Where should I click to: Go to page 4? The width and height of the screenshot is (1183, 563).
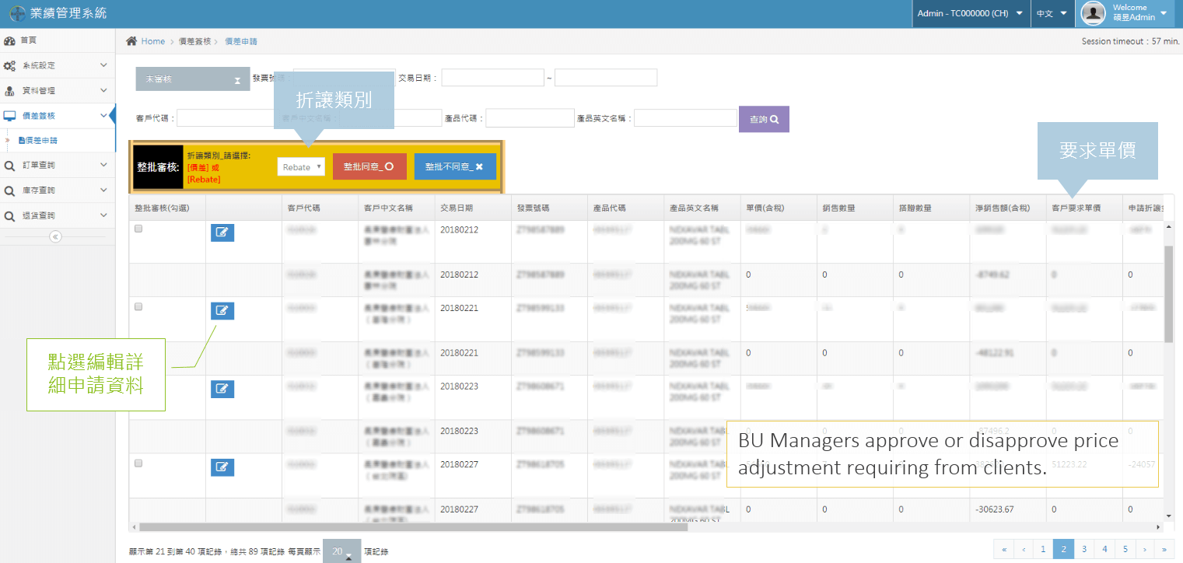click(1104, 549)
